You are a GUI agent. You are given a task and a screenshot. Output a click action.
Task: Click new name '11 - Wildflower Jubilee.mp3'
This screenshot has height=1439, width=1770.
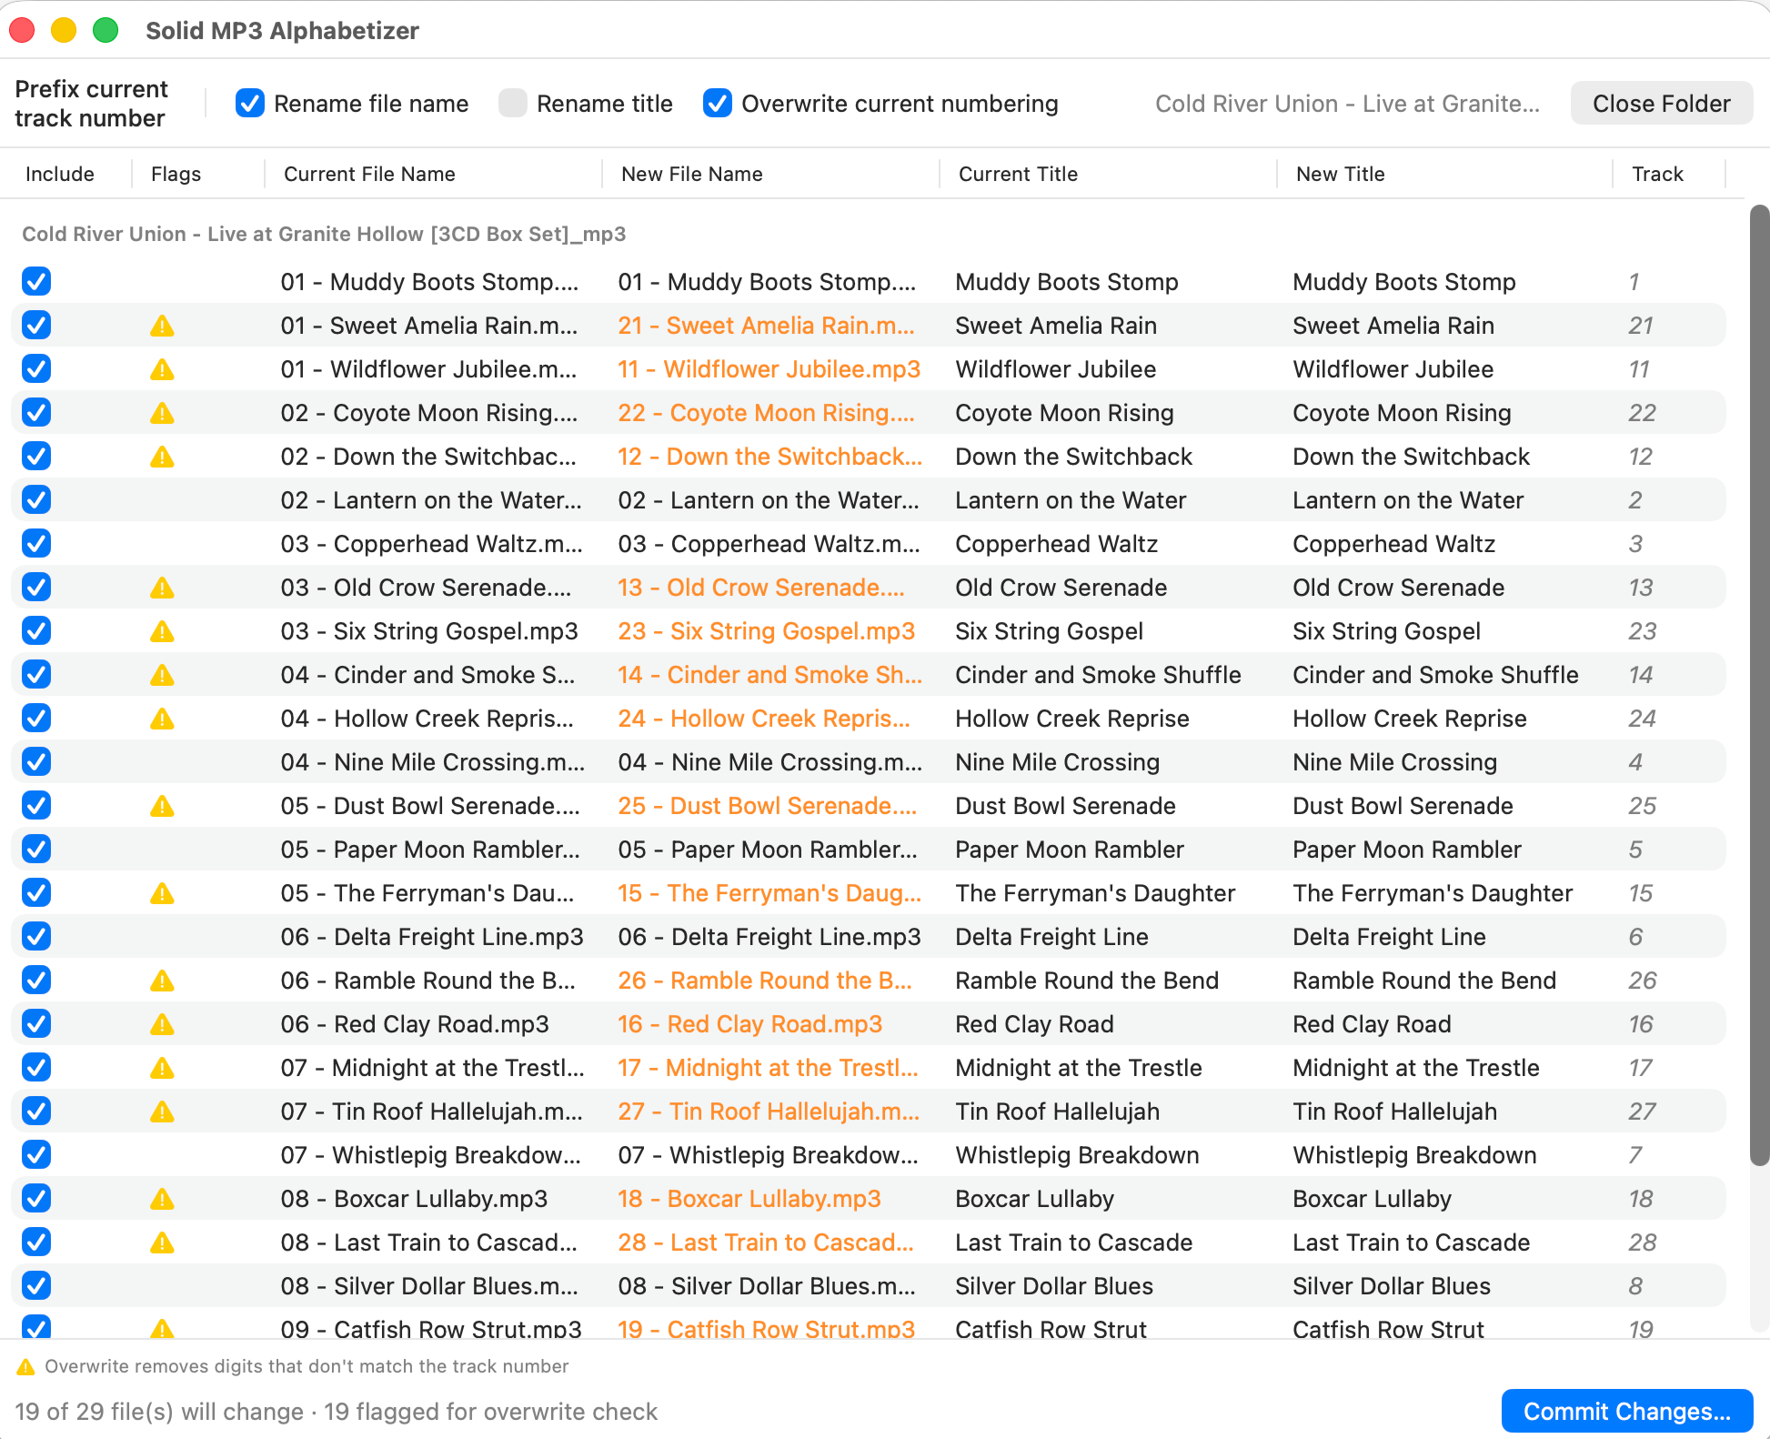click(769, 369)
